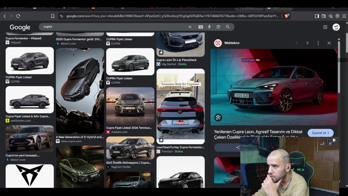Reload the Google search page
The width and height of the screenshot is (348, 196).
(18, 16)
